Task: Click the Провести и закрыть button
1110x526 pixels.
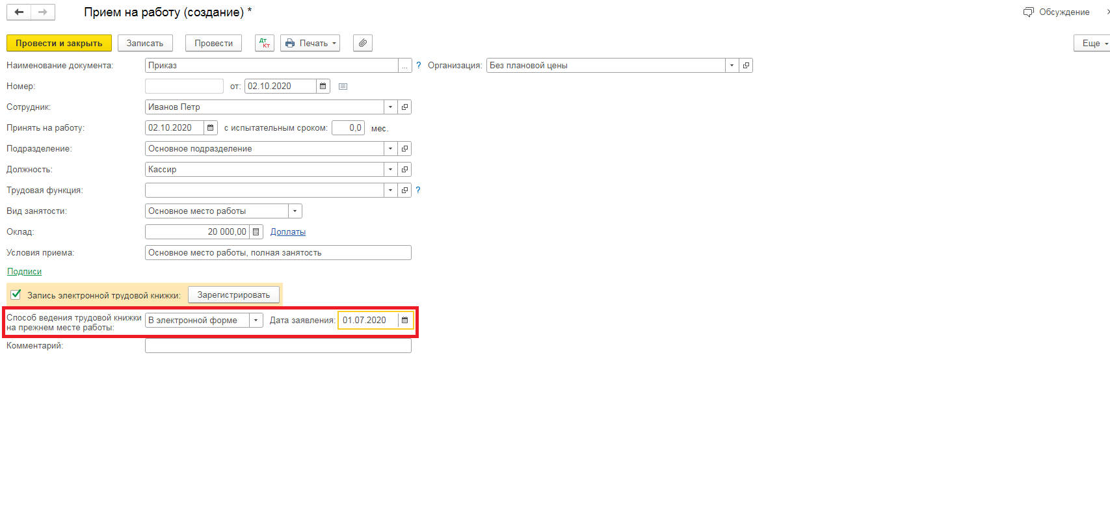Action: point(59,44)
